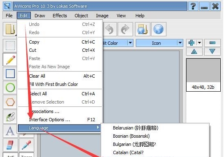This screenshot has height=157, width=224.
Task: Click the blue plus add image button
Action: 191,43
